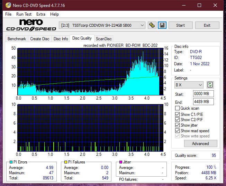Click the PI Errors Average value 4.99
The width and height of the screenshot is (226, 186).
[50, 168]
